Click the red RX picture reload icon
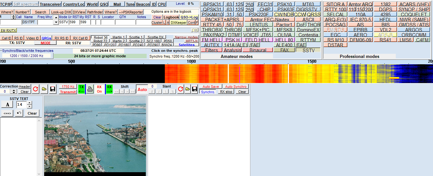The height and width of the screenshot is (176, 433). tap(181, 89)
